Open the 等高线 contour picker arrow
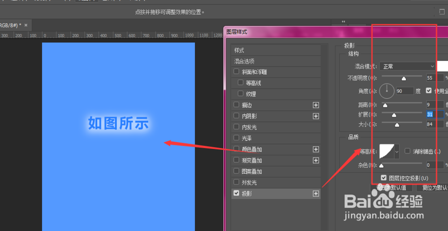This screenshot has height=231, width=448. [397, 151]
